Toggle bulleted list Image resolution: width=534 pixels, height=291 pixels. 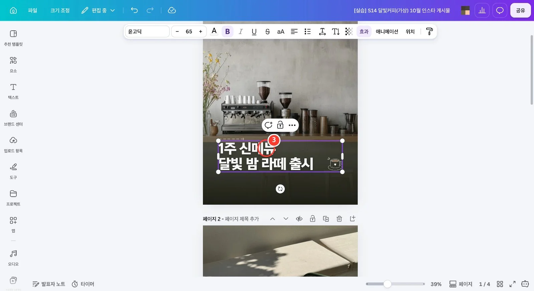[x=307, y=31]
